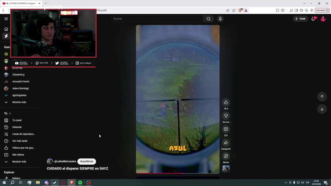
Task: Open the LaRodillaCosmica channel avatar
Action: (x=50, y=161)
